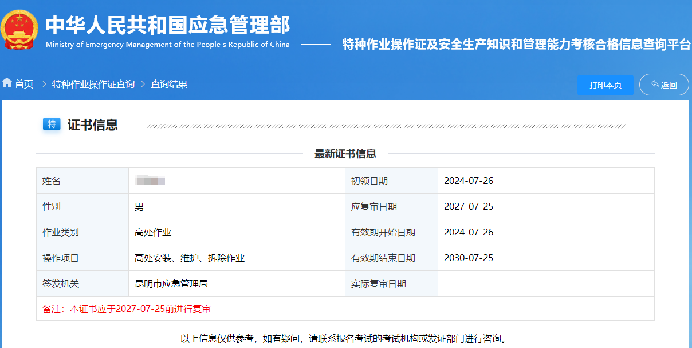The width and height of the screenshot is (692, 348).
Task: Click the 高处安装、维护、拆除作业 cell
Action: [190, 258]
